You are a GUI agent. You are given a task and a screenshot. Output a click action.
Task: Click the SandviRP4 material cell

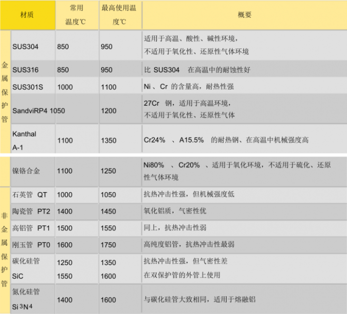[32, 110]
